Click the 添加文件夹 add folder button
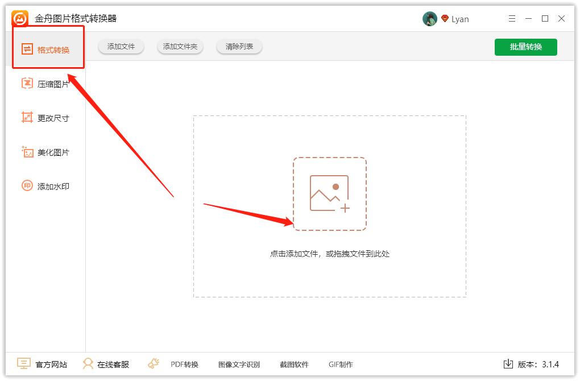580x381 pixels. [x=180, y=47]
